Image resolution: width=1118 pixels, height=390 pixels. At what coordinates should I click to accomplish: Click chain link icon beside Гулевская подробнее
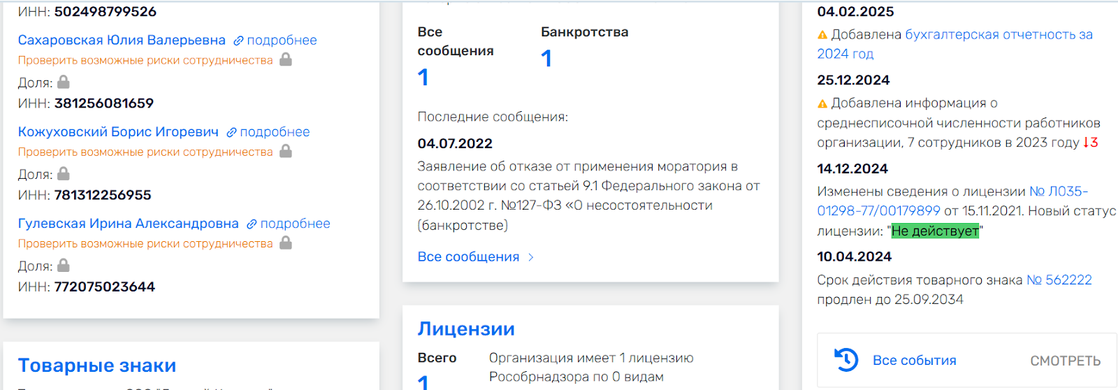252,224
